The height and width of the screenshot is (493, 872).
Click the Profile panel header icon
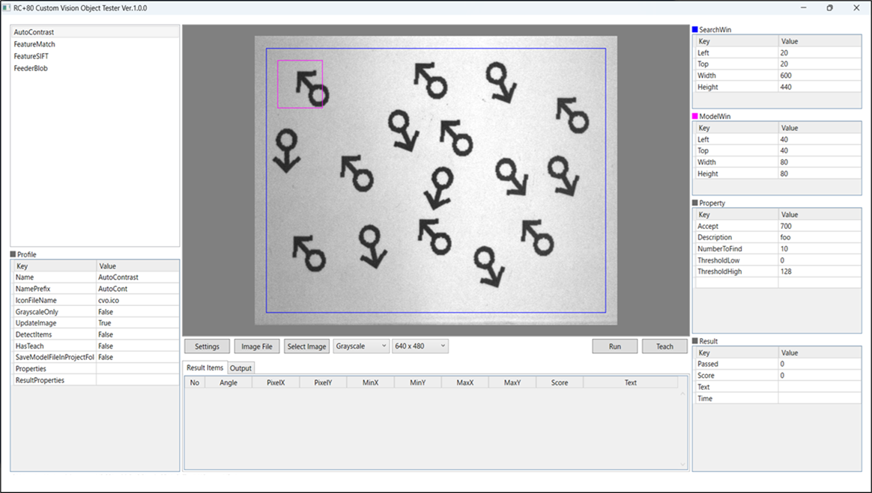coord(13,254)
